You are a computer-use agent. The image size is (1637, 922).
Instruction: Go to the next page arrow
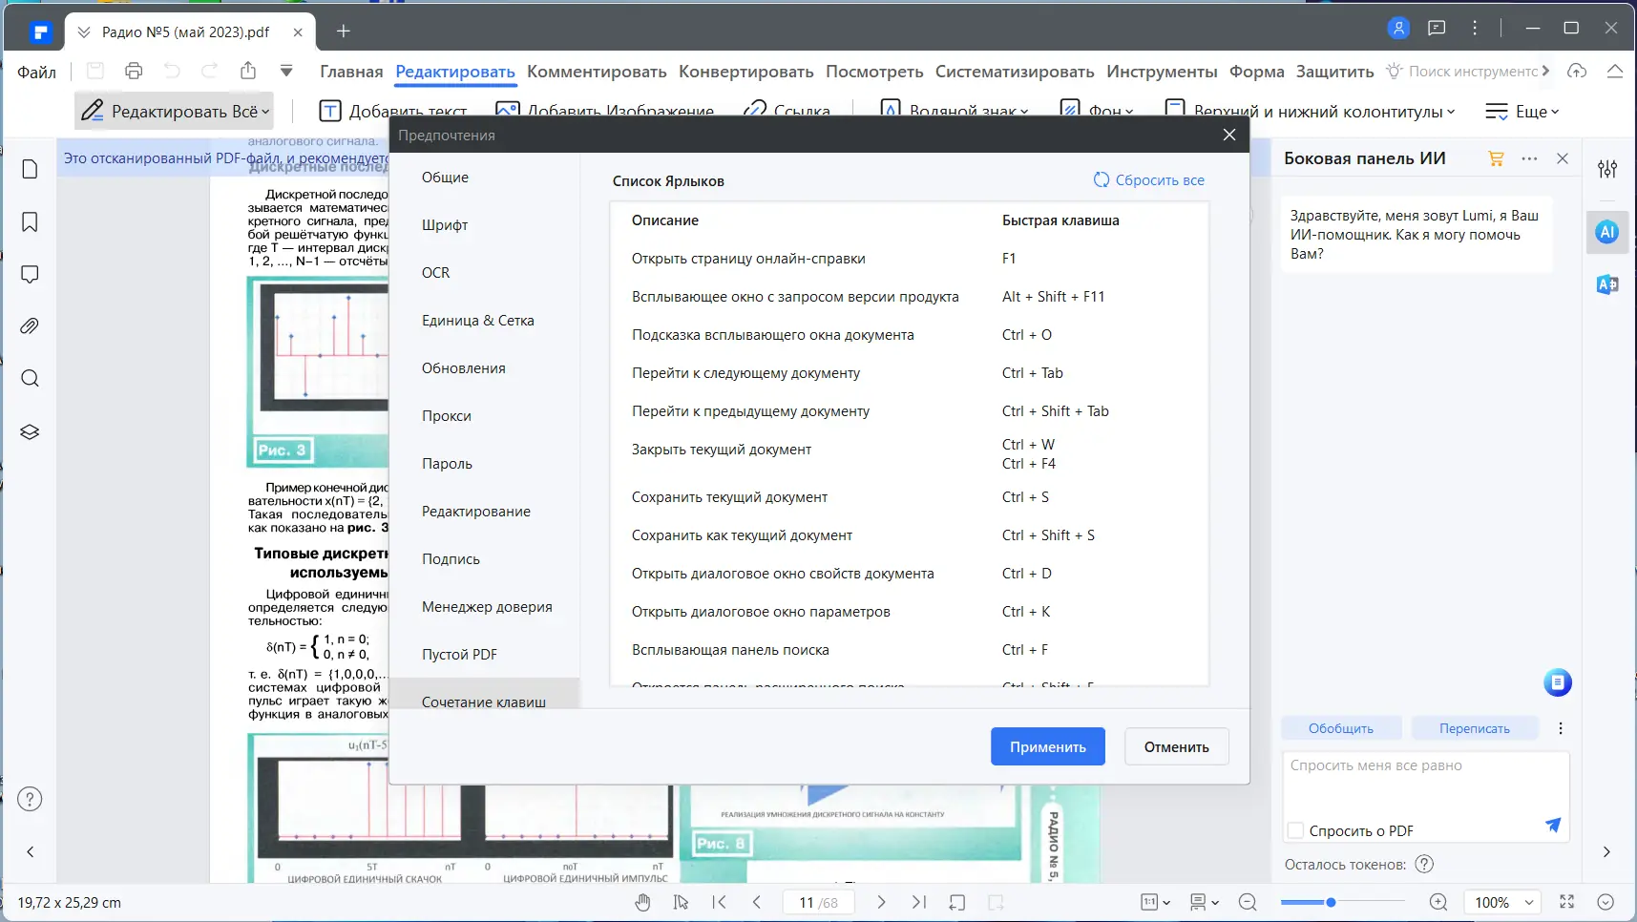click(x=881, y=902)
